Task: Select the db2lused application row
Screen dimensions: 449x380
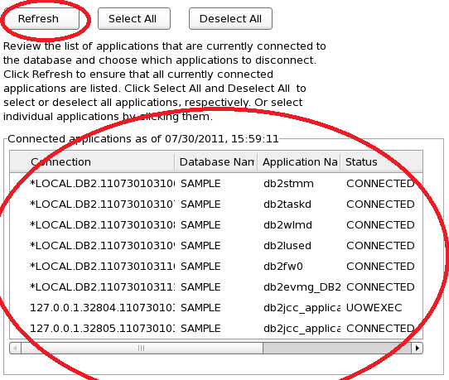Action: tap(216, 246)
